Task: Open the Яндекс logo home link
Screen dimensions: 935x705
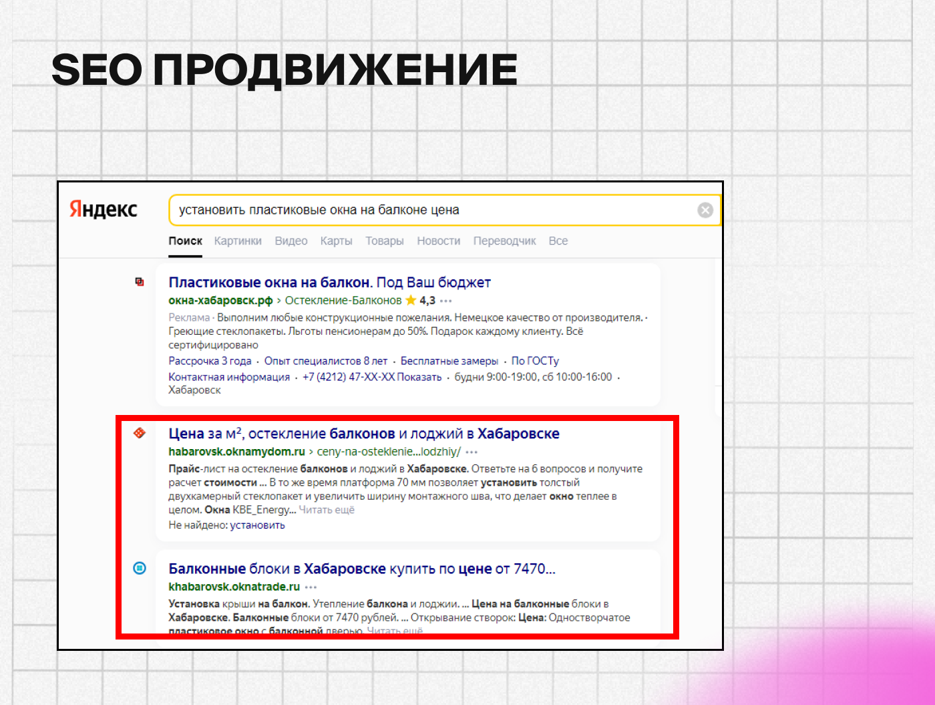Action: click(x=104, y=210)
